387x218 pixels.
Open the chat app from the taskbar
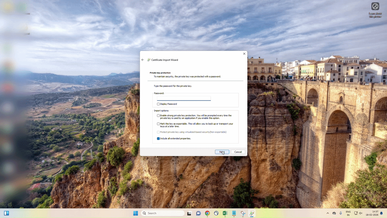coord(198,213)
